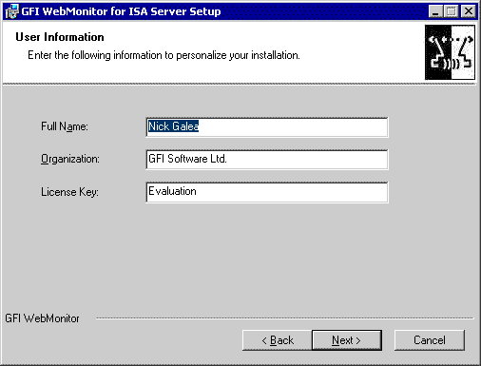Click the GFI logo graphic in the header
Image resolution: width=481 pixels, height=366 pixels.
[450, 52]
